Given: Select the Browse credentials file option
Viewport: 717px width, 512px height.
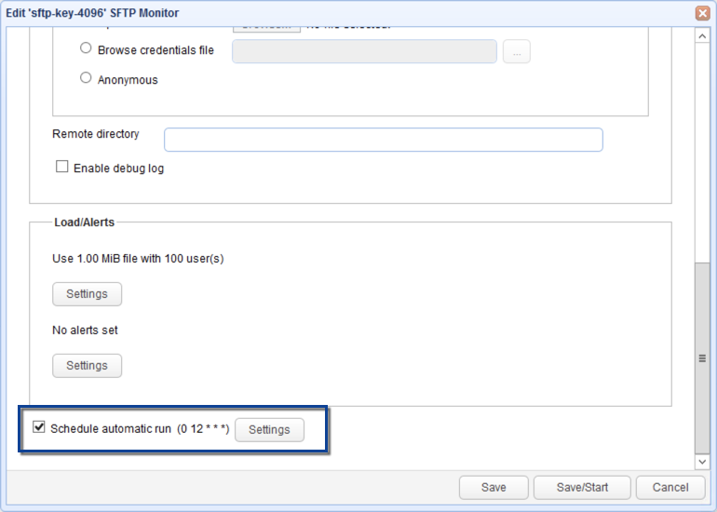Looking at the screenshot, I should pyautogui.click(x=87, y=49).
